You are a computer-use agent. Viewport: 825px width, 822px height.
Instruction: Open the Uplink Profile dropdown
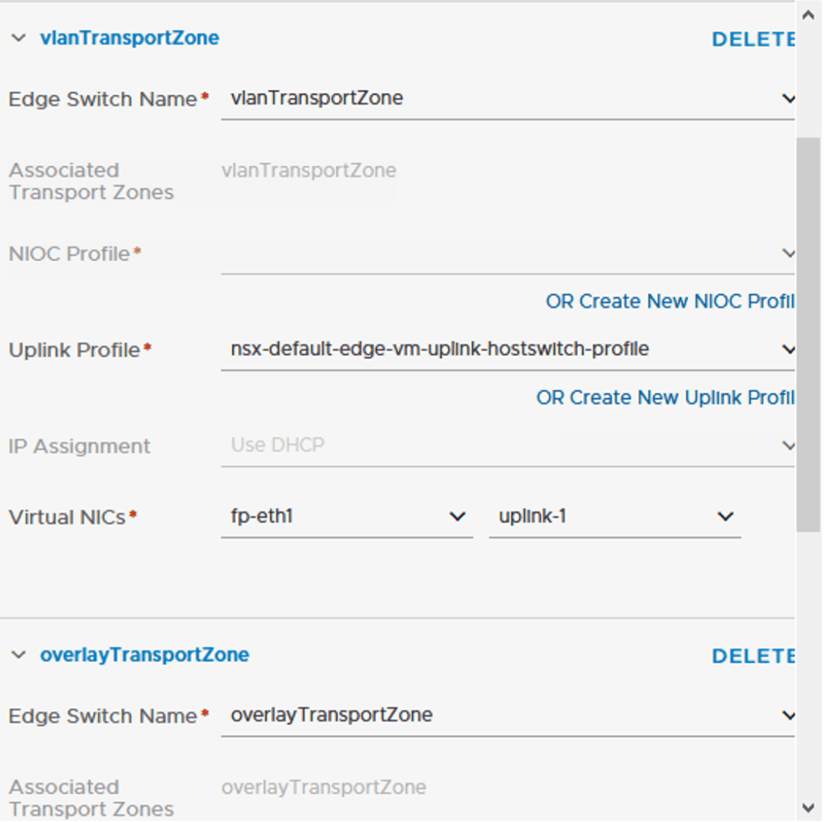[x=789, y=349]
